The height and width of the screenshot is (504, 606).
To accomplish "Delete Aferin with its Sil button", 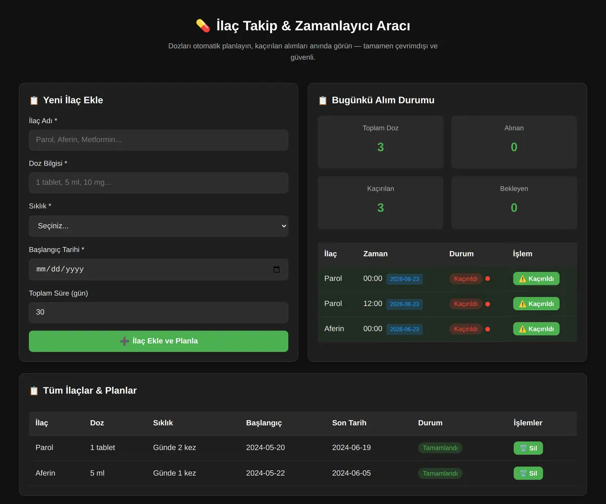I will (528, 473).
